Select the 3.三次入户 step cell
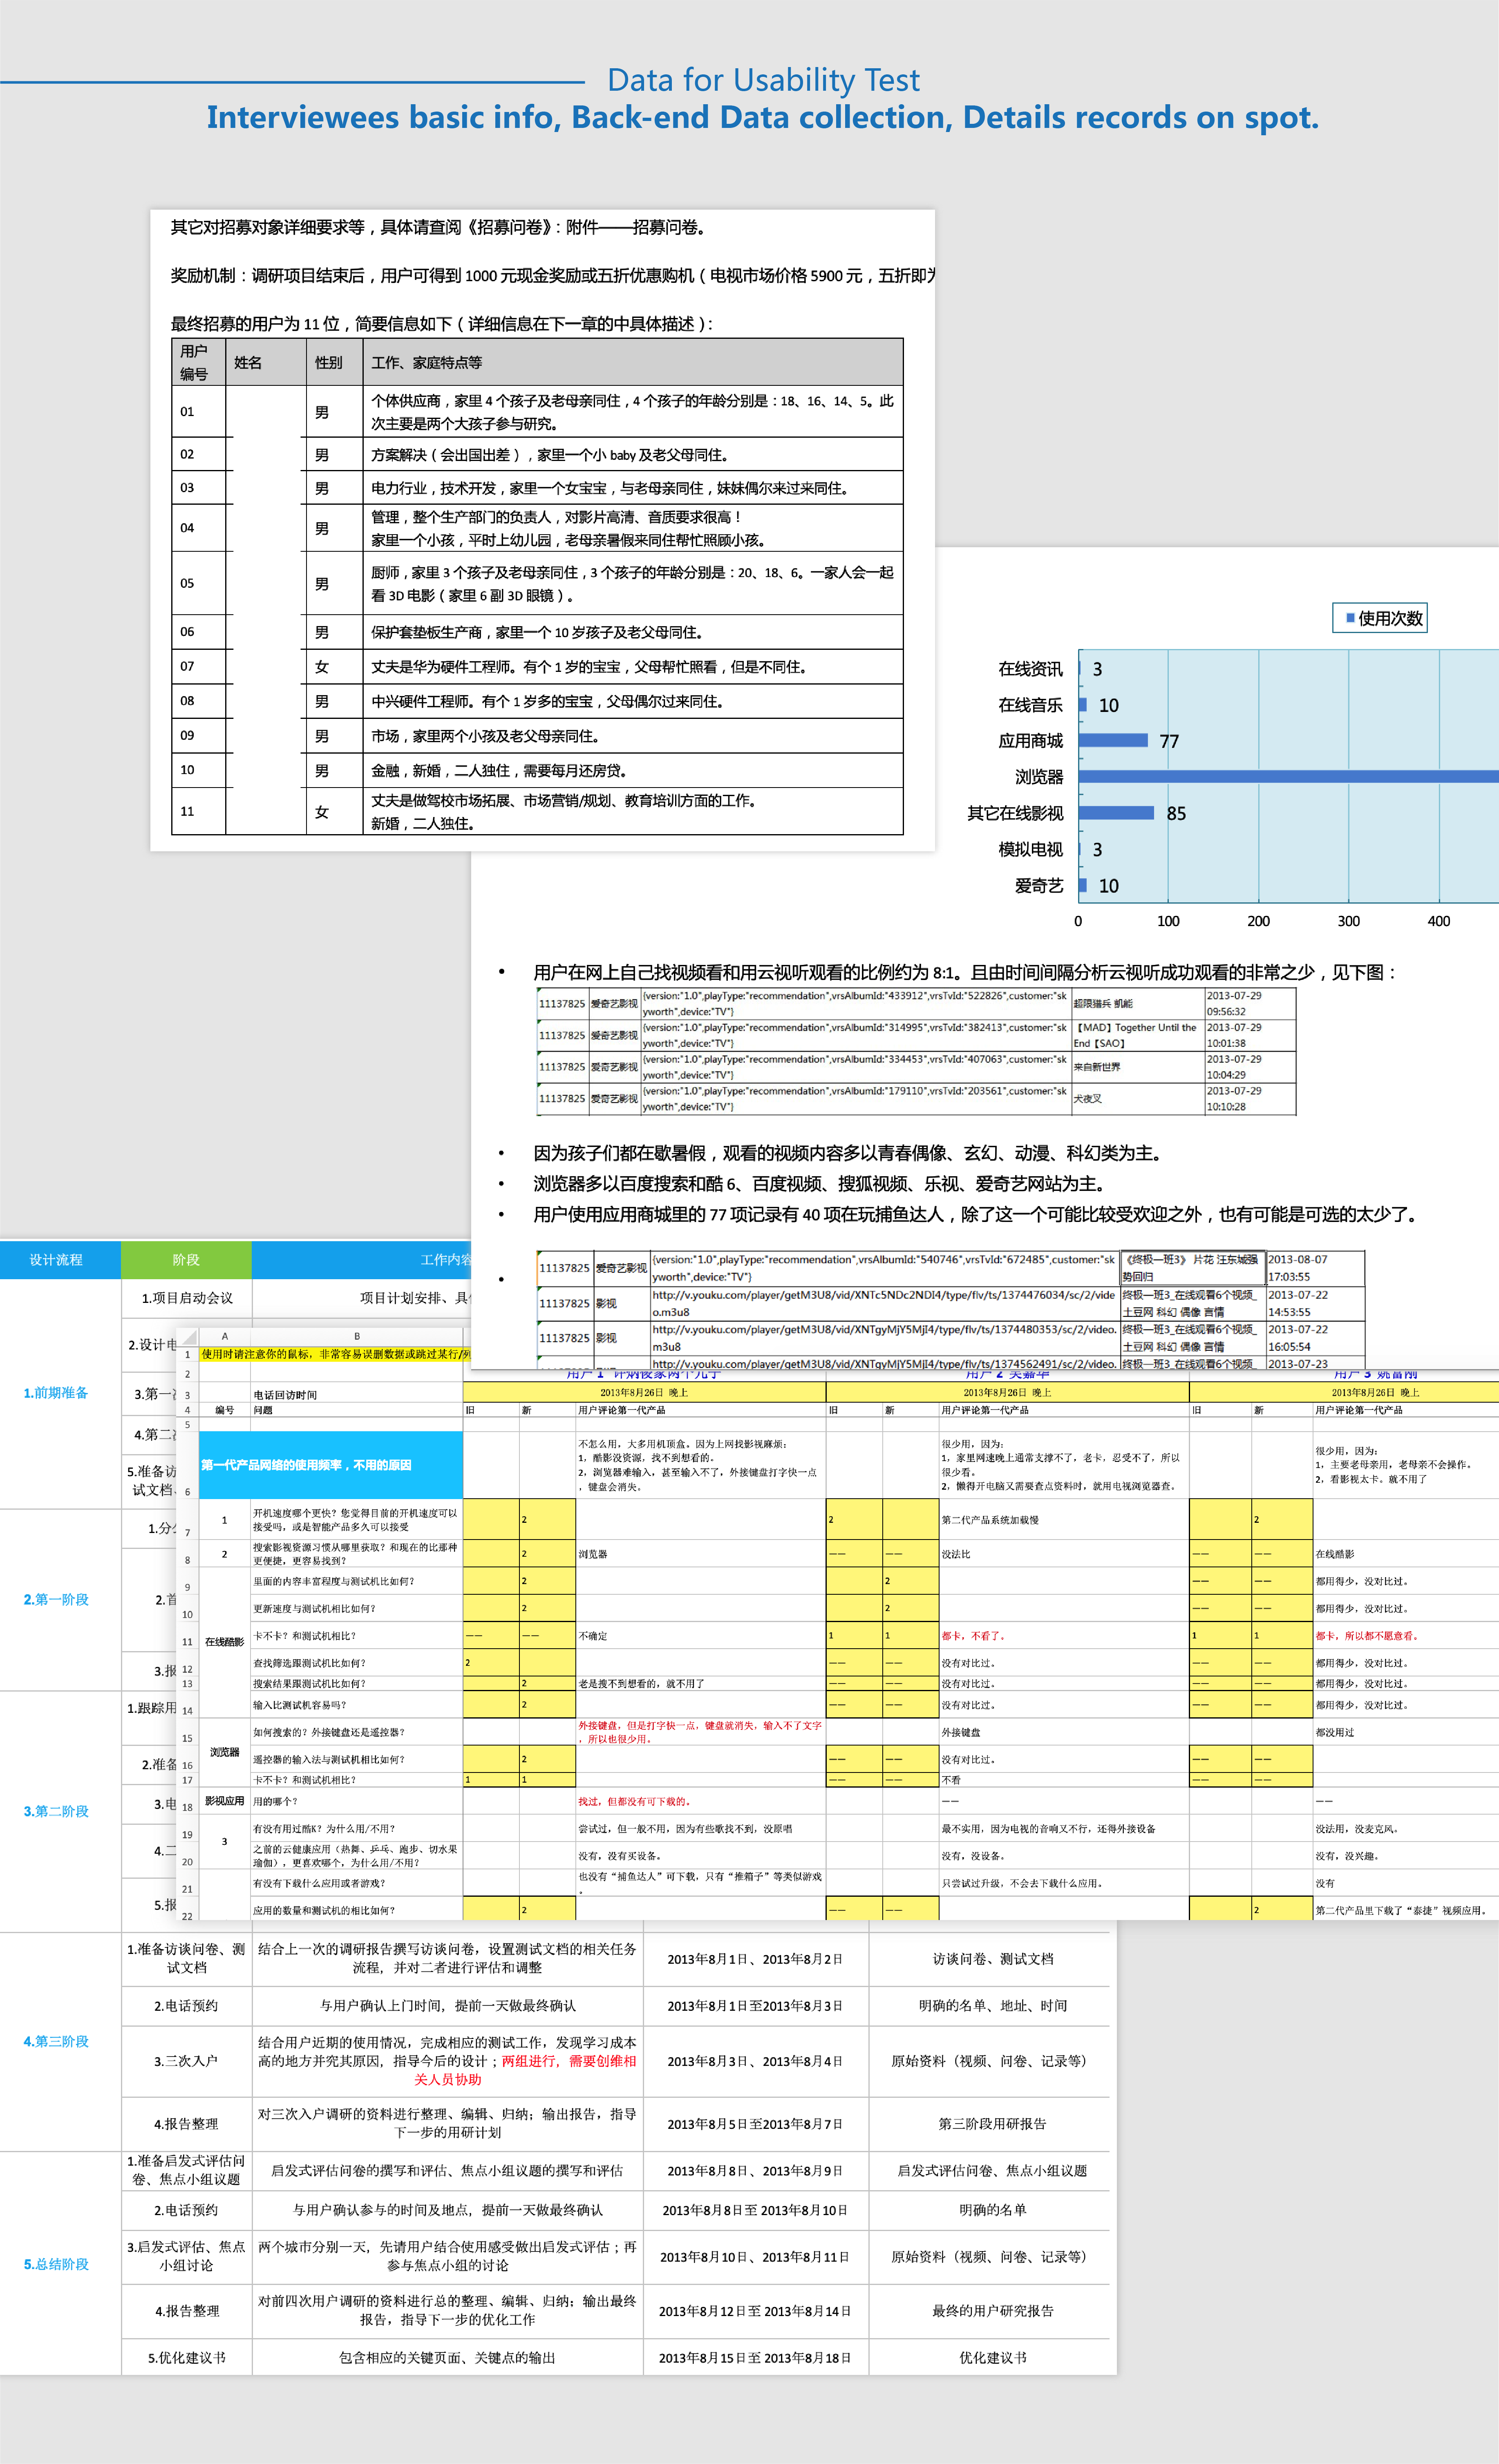The width and height of the screenshot is (1499, 2464). coord(187,2061)
